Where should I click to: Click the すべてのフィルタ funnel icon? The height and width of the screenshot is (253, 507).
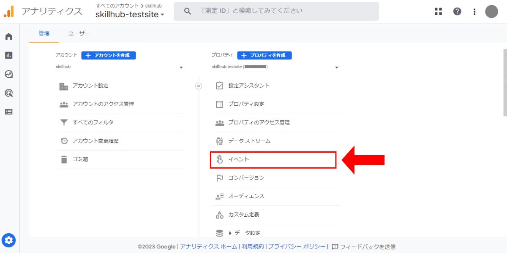click(x=64, y=123)
